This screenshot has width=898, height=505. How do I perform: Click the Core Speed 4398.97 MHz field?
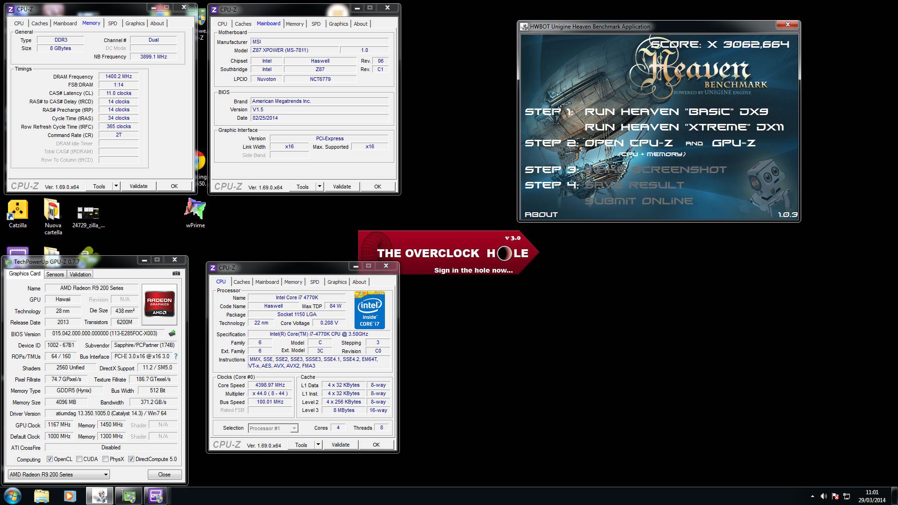coord(270,385)
